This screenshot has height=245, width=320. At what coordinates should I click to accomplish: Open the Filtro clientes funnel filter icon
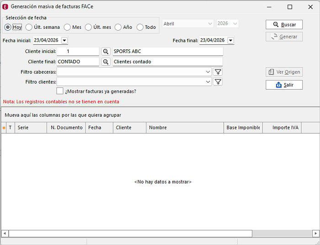click(218, 82)
